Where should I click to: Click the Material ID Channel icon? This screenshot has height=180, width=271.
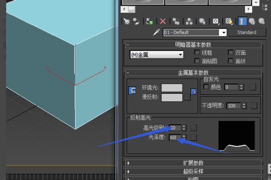(x=216, y=22)
